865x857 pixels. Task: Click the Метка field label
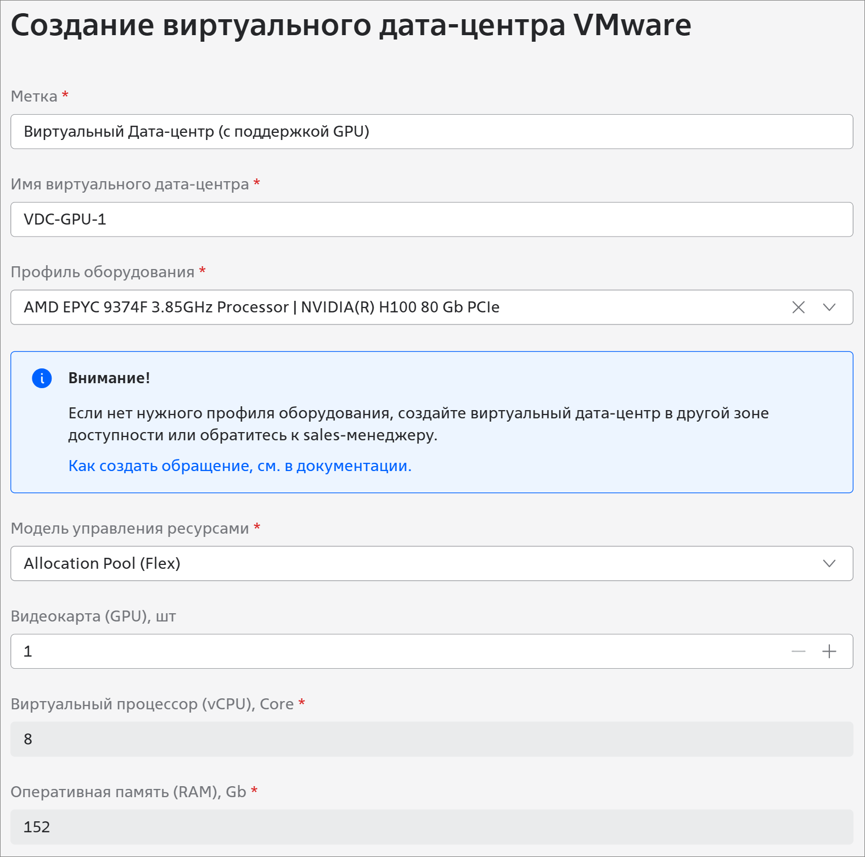click(34, 97)
